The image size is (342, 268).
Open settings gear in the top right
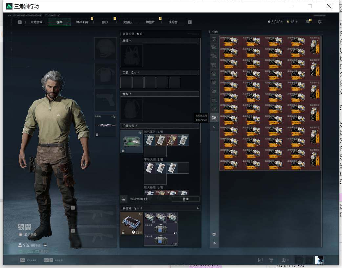[x=320, y=22]
